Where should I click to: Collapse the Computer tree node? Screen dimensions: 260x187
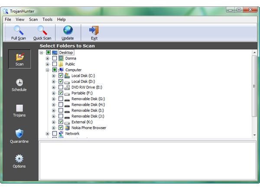point(47,70)
